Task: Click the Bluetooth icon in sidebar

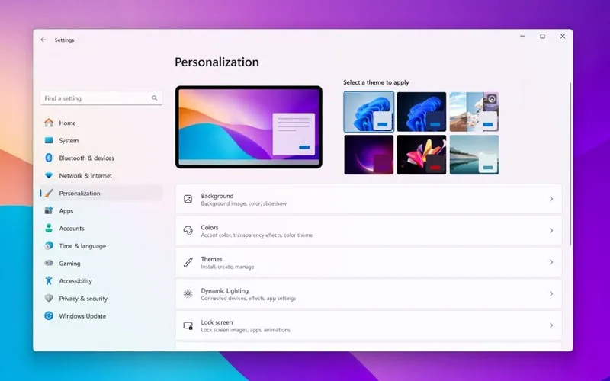Action: click(x=49, y=158)
